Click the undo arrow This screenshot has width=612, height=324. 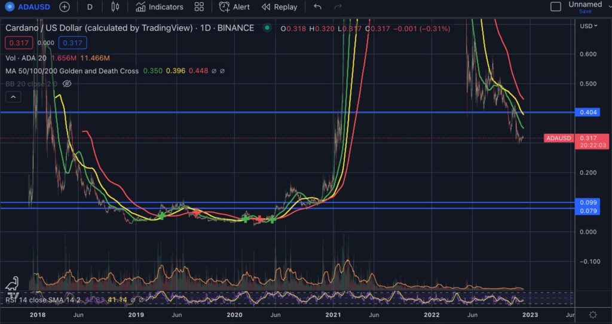click(317, 7)
